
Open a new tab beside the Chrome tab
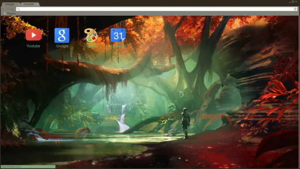[x=43, y=4]
